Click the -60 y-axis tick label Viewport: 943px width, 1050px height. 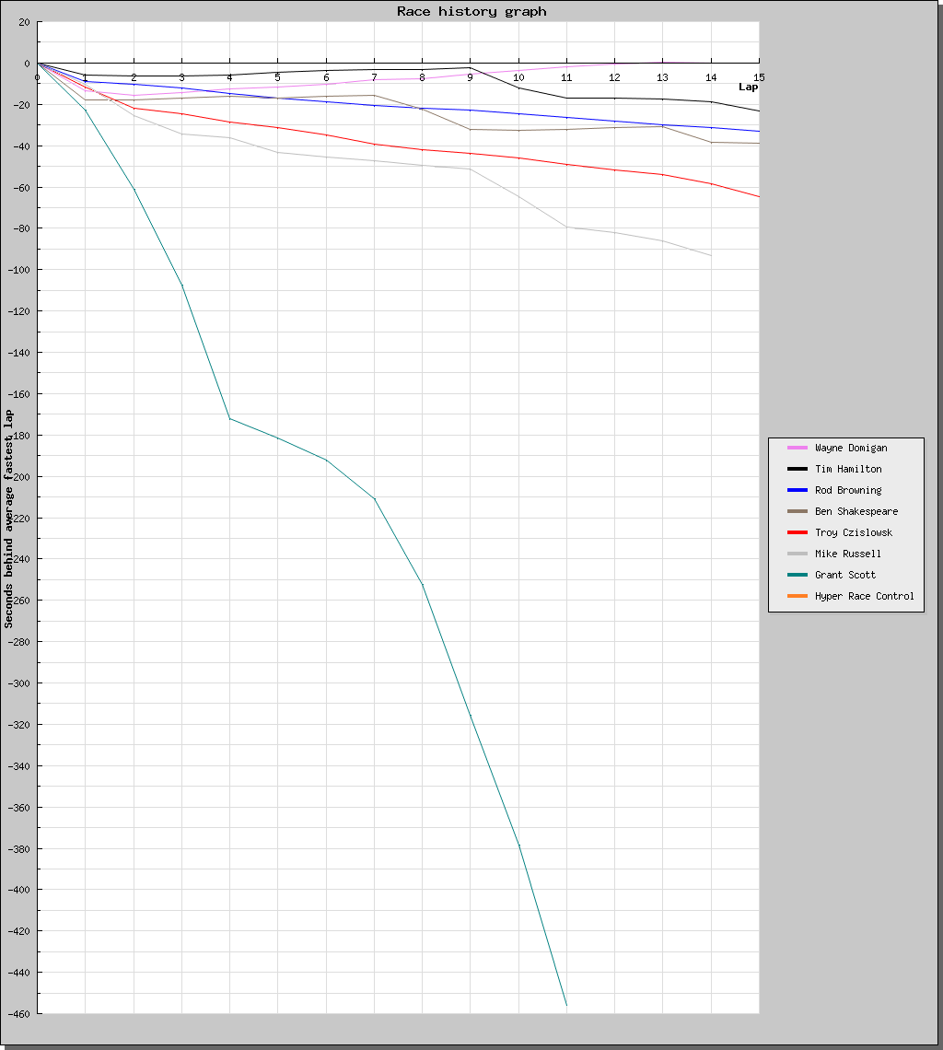pyautogui.click(x=21, y=188)
